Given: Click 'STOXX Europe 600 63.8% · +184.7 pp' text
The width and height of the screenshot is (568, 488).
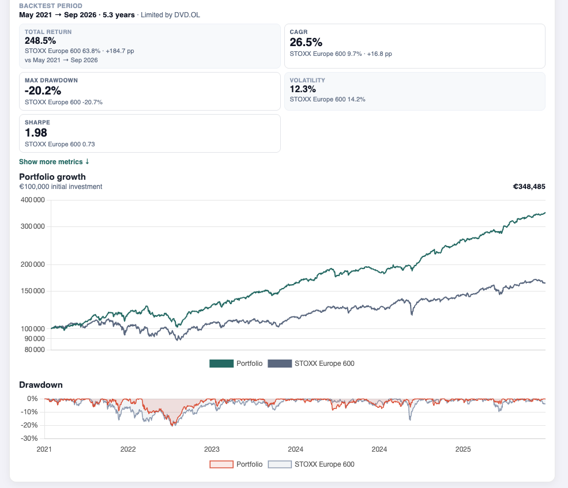Looking at the screenshot, I should 80,51.
